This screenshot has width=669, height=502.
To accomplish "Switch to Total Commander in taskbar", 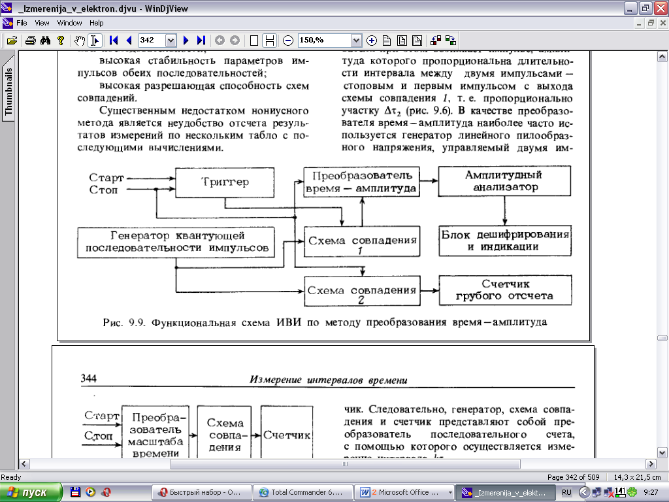I will coord(303,492).
